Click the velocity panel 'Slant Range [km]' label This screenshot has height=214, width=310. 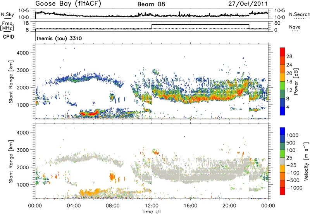[x=11, y=161]
